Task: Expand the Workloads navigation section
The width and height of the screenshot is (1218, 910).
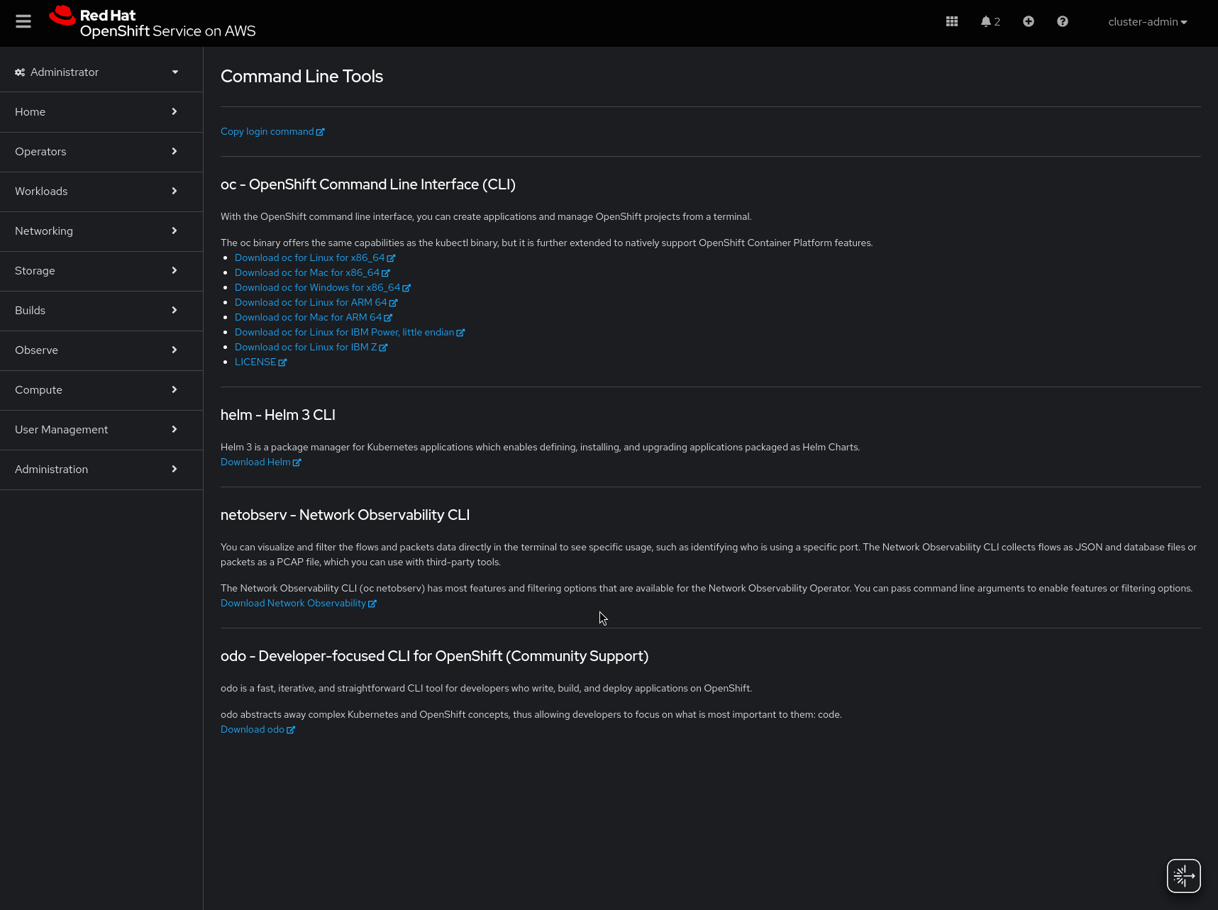Action: pyautogui.click(x=101, y=192)
